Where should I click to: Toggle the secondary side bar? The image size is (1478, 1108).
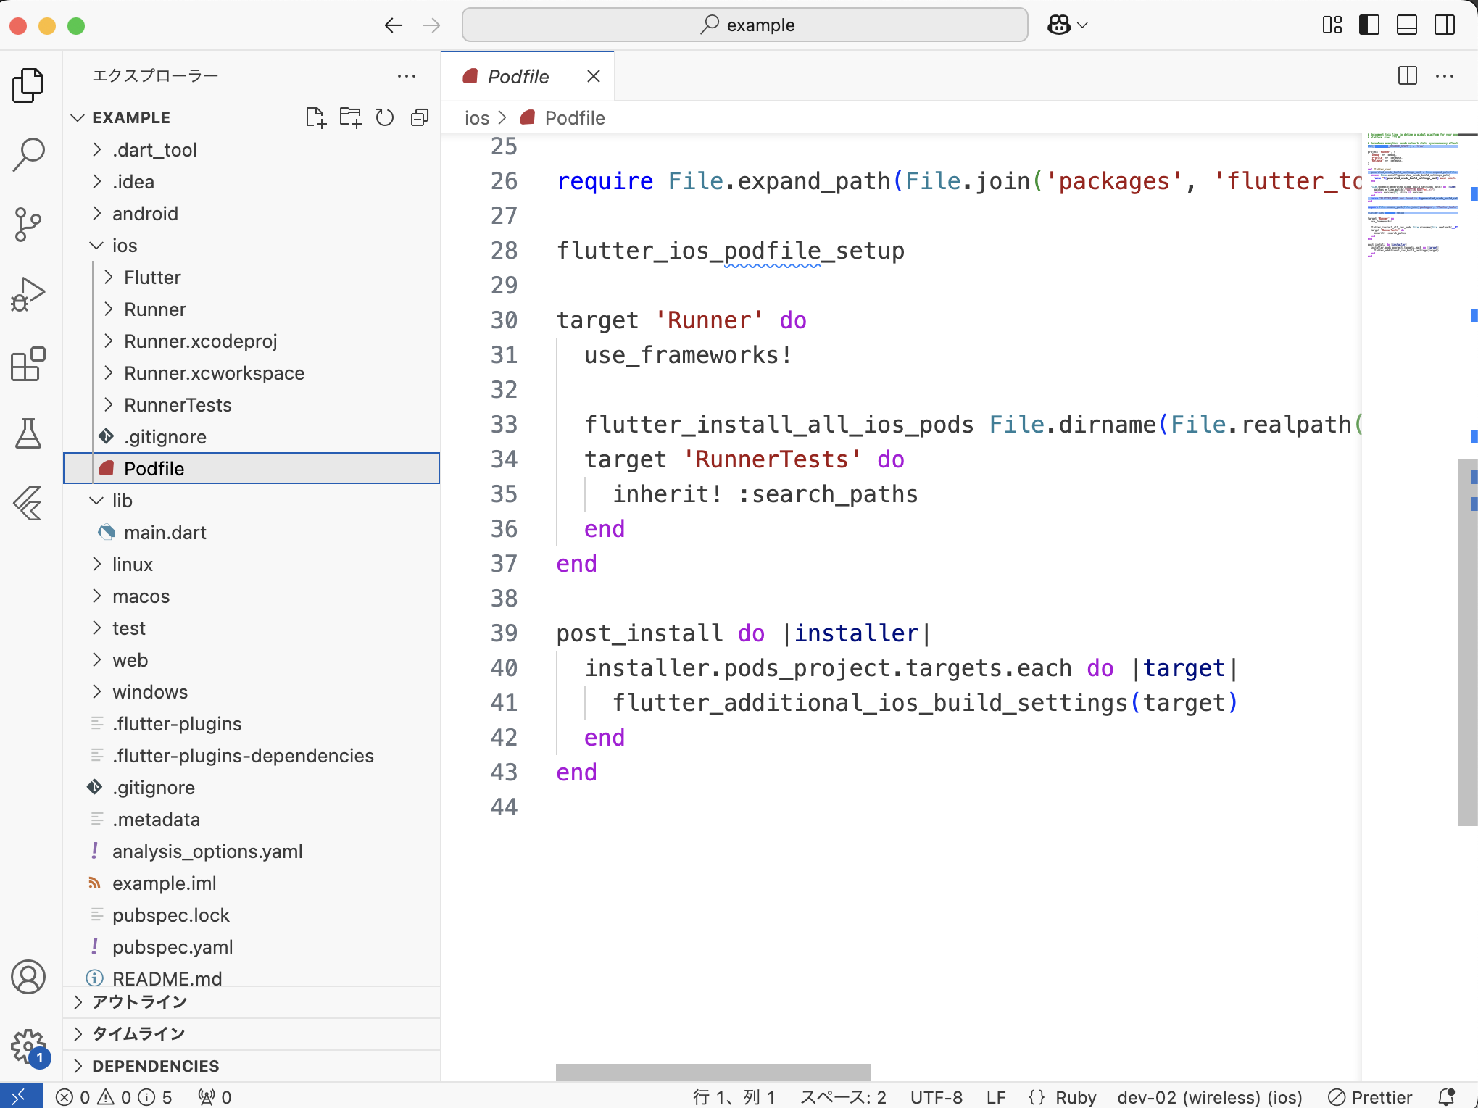[1444, 25]
